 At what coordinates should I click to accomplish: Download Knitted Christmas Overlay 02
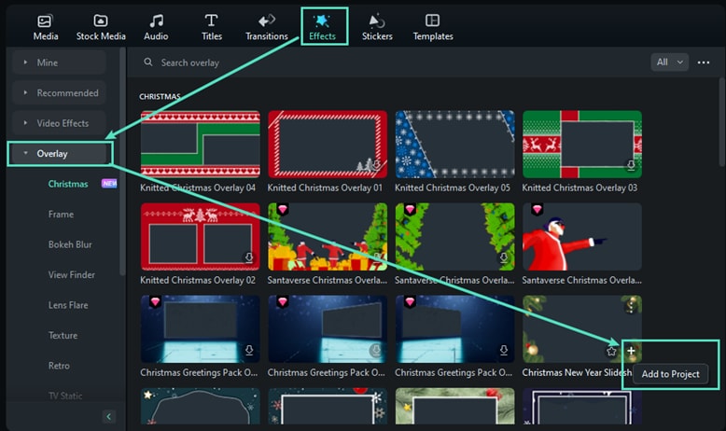pyautogui.click(x=249, y=257)
